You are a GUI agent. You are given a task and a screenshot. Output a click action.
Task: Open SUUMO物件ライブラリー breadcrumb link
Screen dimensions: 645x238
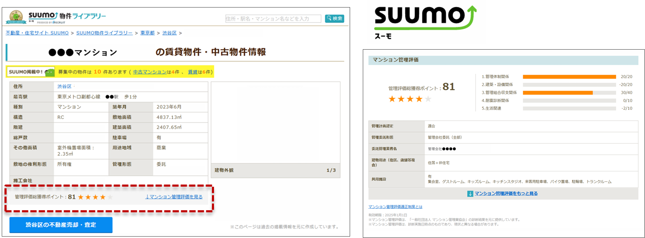[x=104, y=33]
